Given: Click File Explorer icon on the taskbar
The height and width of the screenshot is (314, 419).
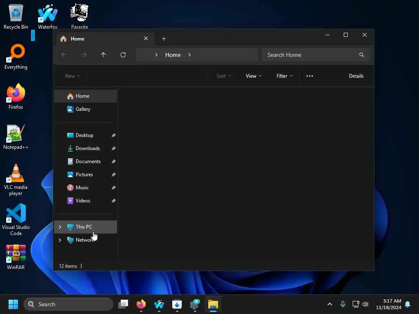Looking at the screenshot, I should [213, 304].
